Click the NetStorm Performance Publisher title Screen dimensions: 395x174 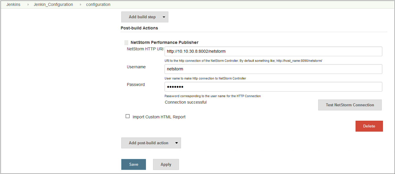(x=165, y=42)
